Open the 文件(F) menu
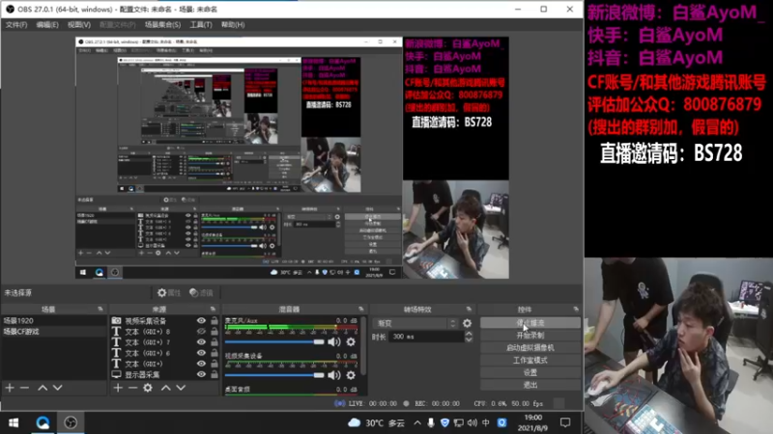Viewport: 773px width, 434px height. click(x=16, y=25)
